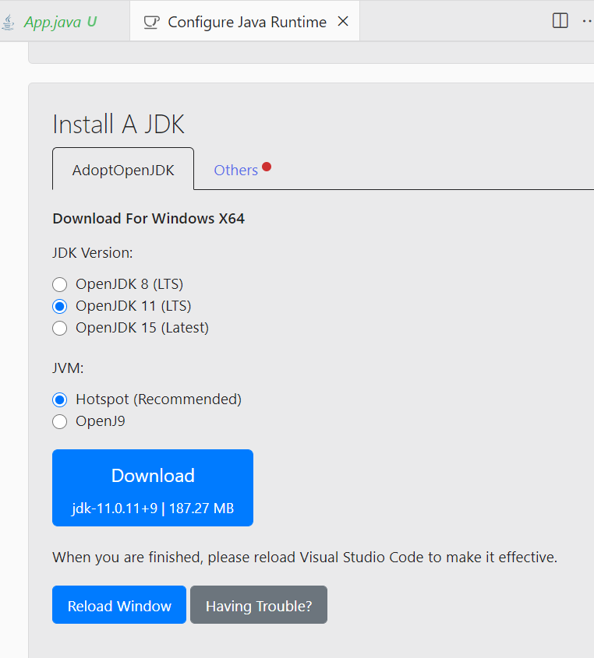594x658 pixels.
Task: Open the Others JDK tab
Action: click(235, 170)
